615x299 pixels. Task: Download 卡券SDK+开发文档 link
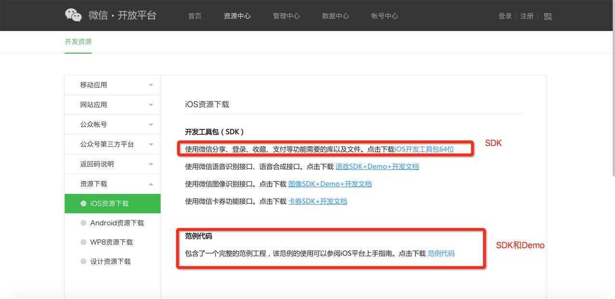(x=318, y=201)
